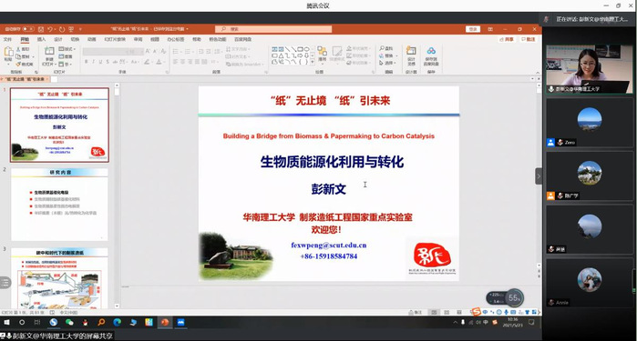Viewport: 637px width, 341px height.
Task: Select Slide Sorter view in status bar
Action: pos(447,312)
